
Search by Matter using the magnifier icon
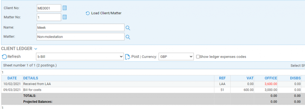click(x=128, y=37)
